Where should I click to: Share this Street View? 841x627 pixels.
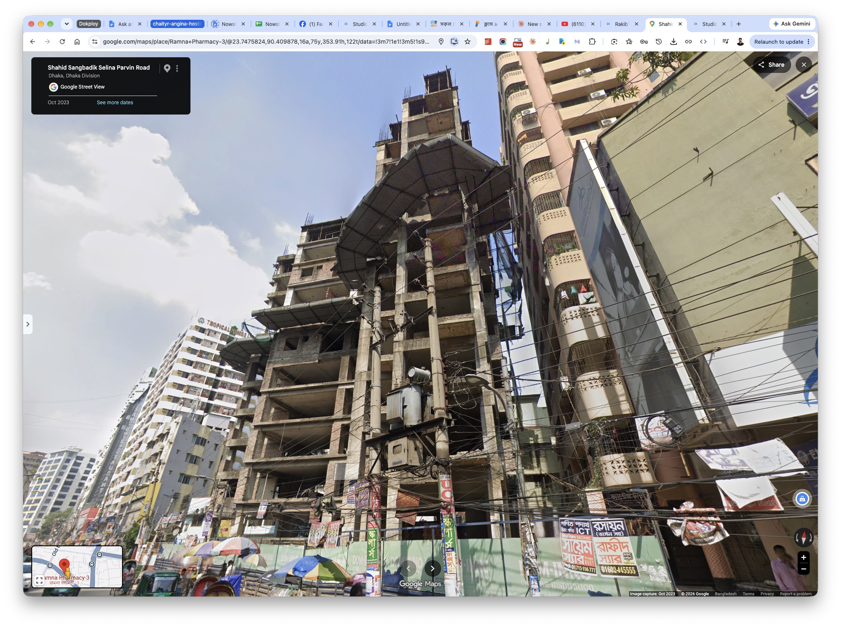click(771, 65)
